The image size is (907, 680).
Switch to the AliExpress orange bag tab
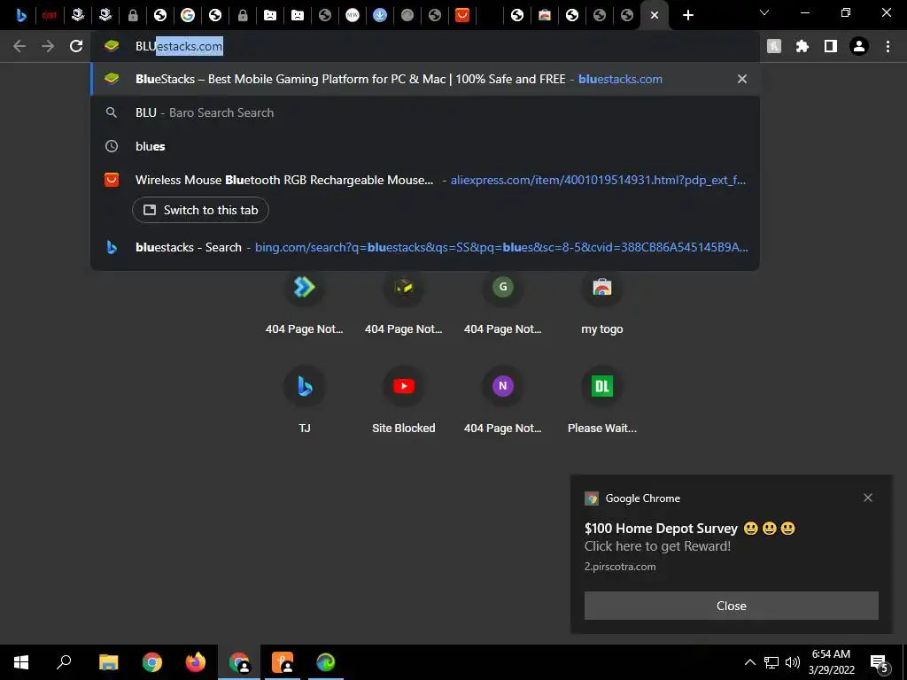[x=462, y=15]
